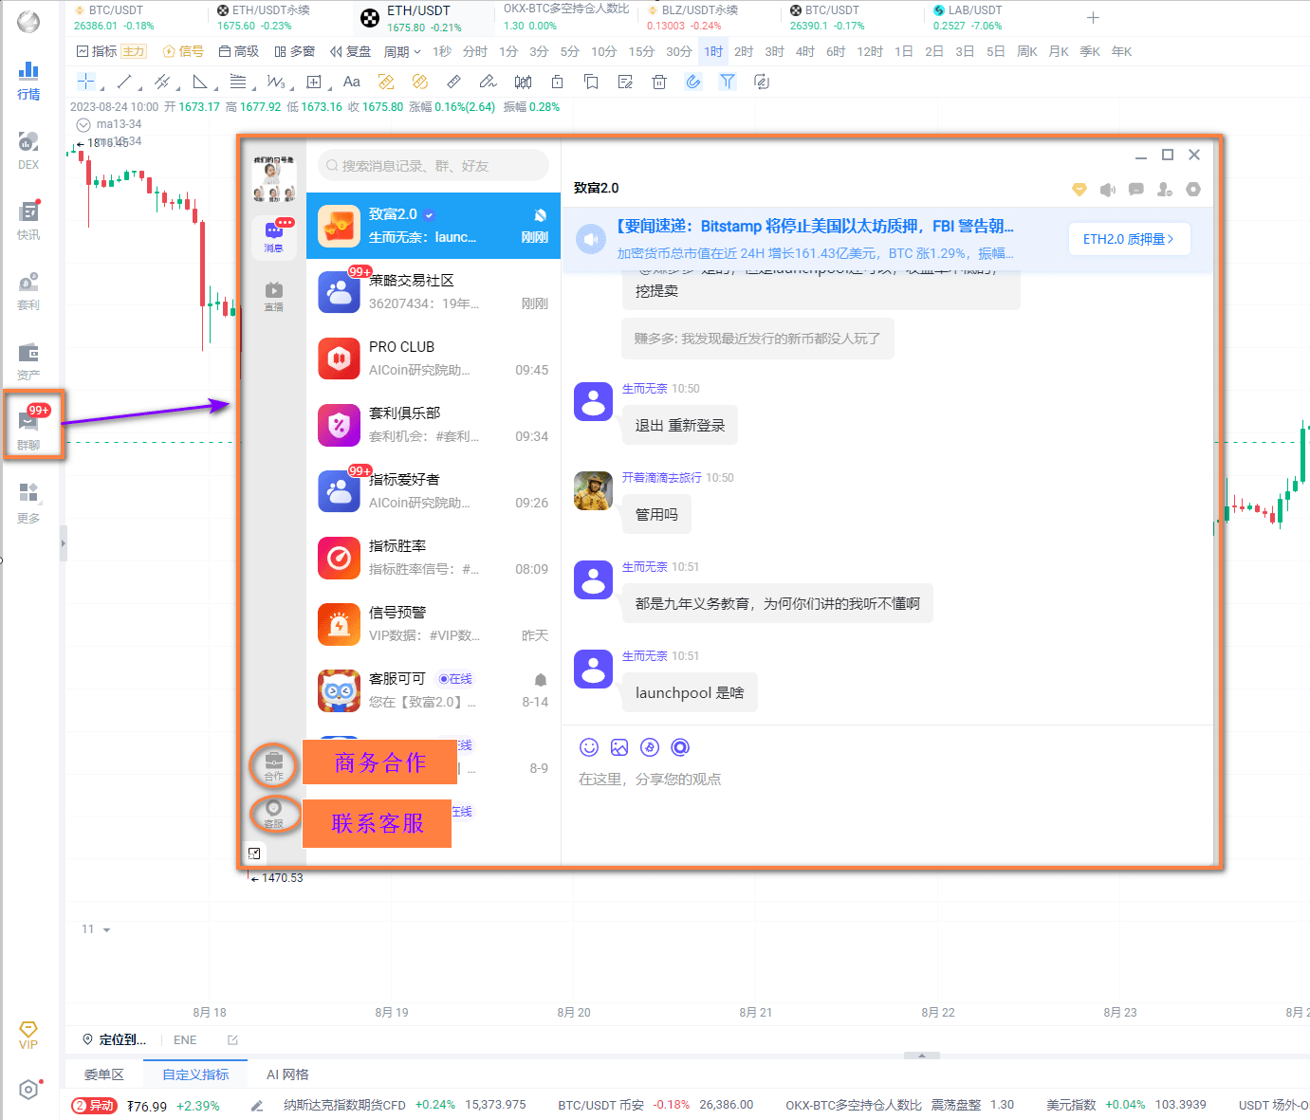Screen dimensions: 1310x1120
Task: Open the 套利 arbitrage sidebar icon
Action: (28, 291)
